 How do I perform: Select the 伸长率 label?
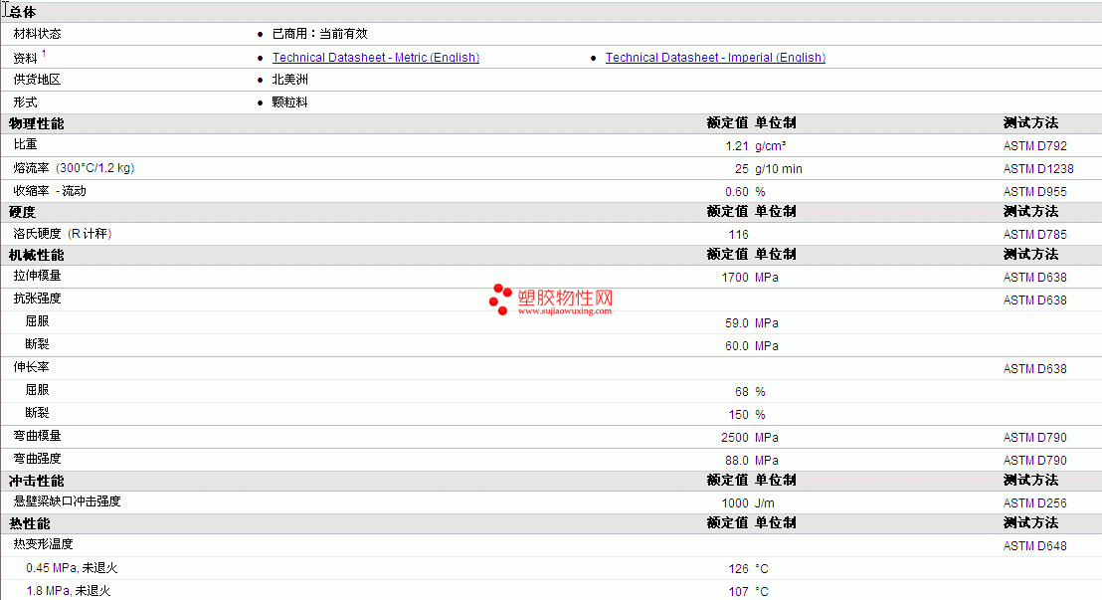32,367
